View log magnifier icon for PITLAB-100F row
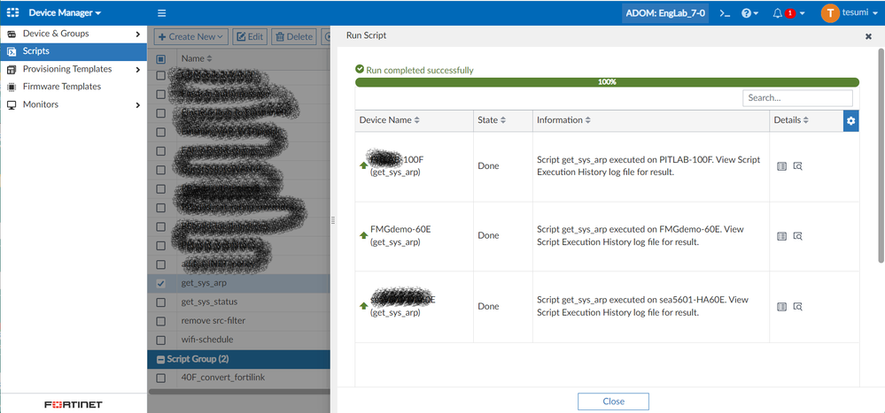Screen dimensions: 885x413 tap(797, 165)
